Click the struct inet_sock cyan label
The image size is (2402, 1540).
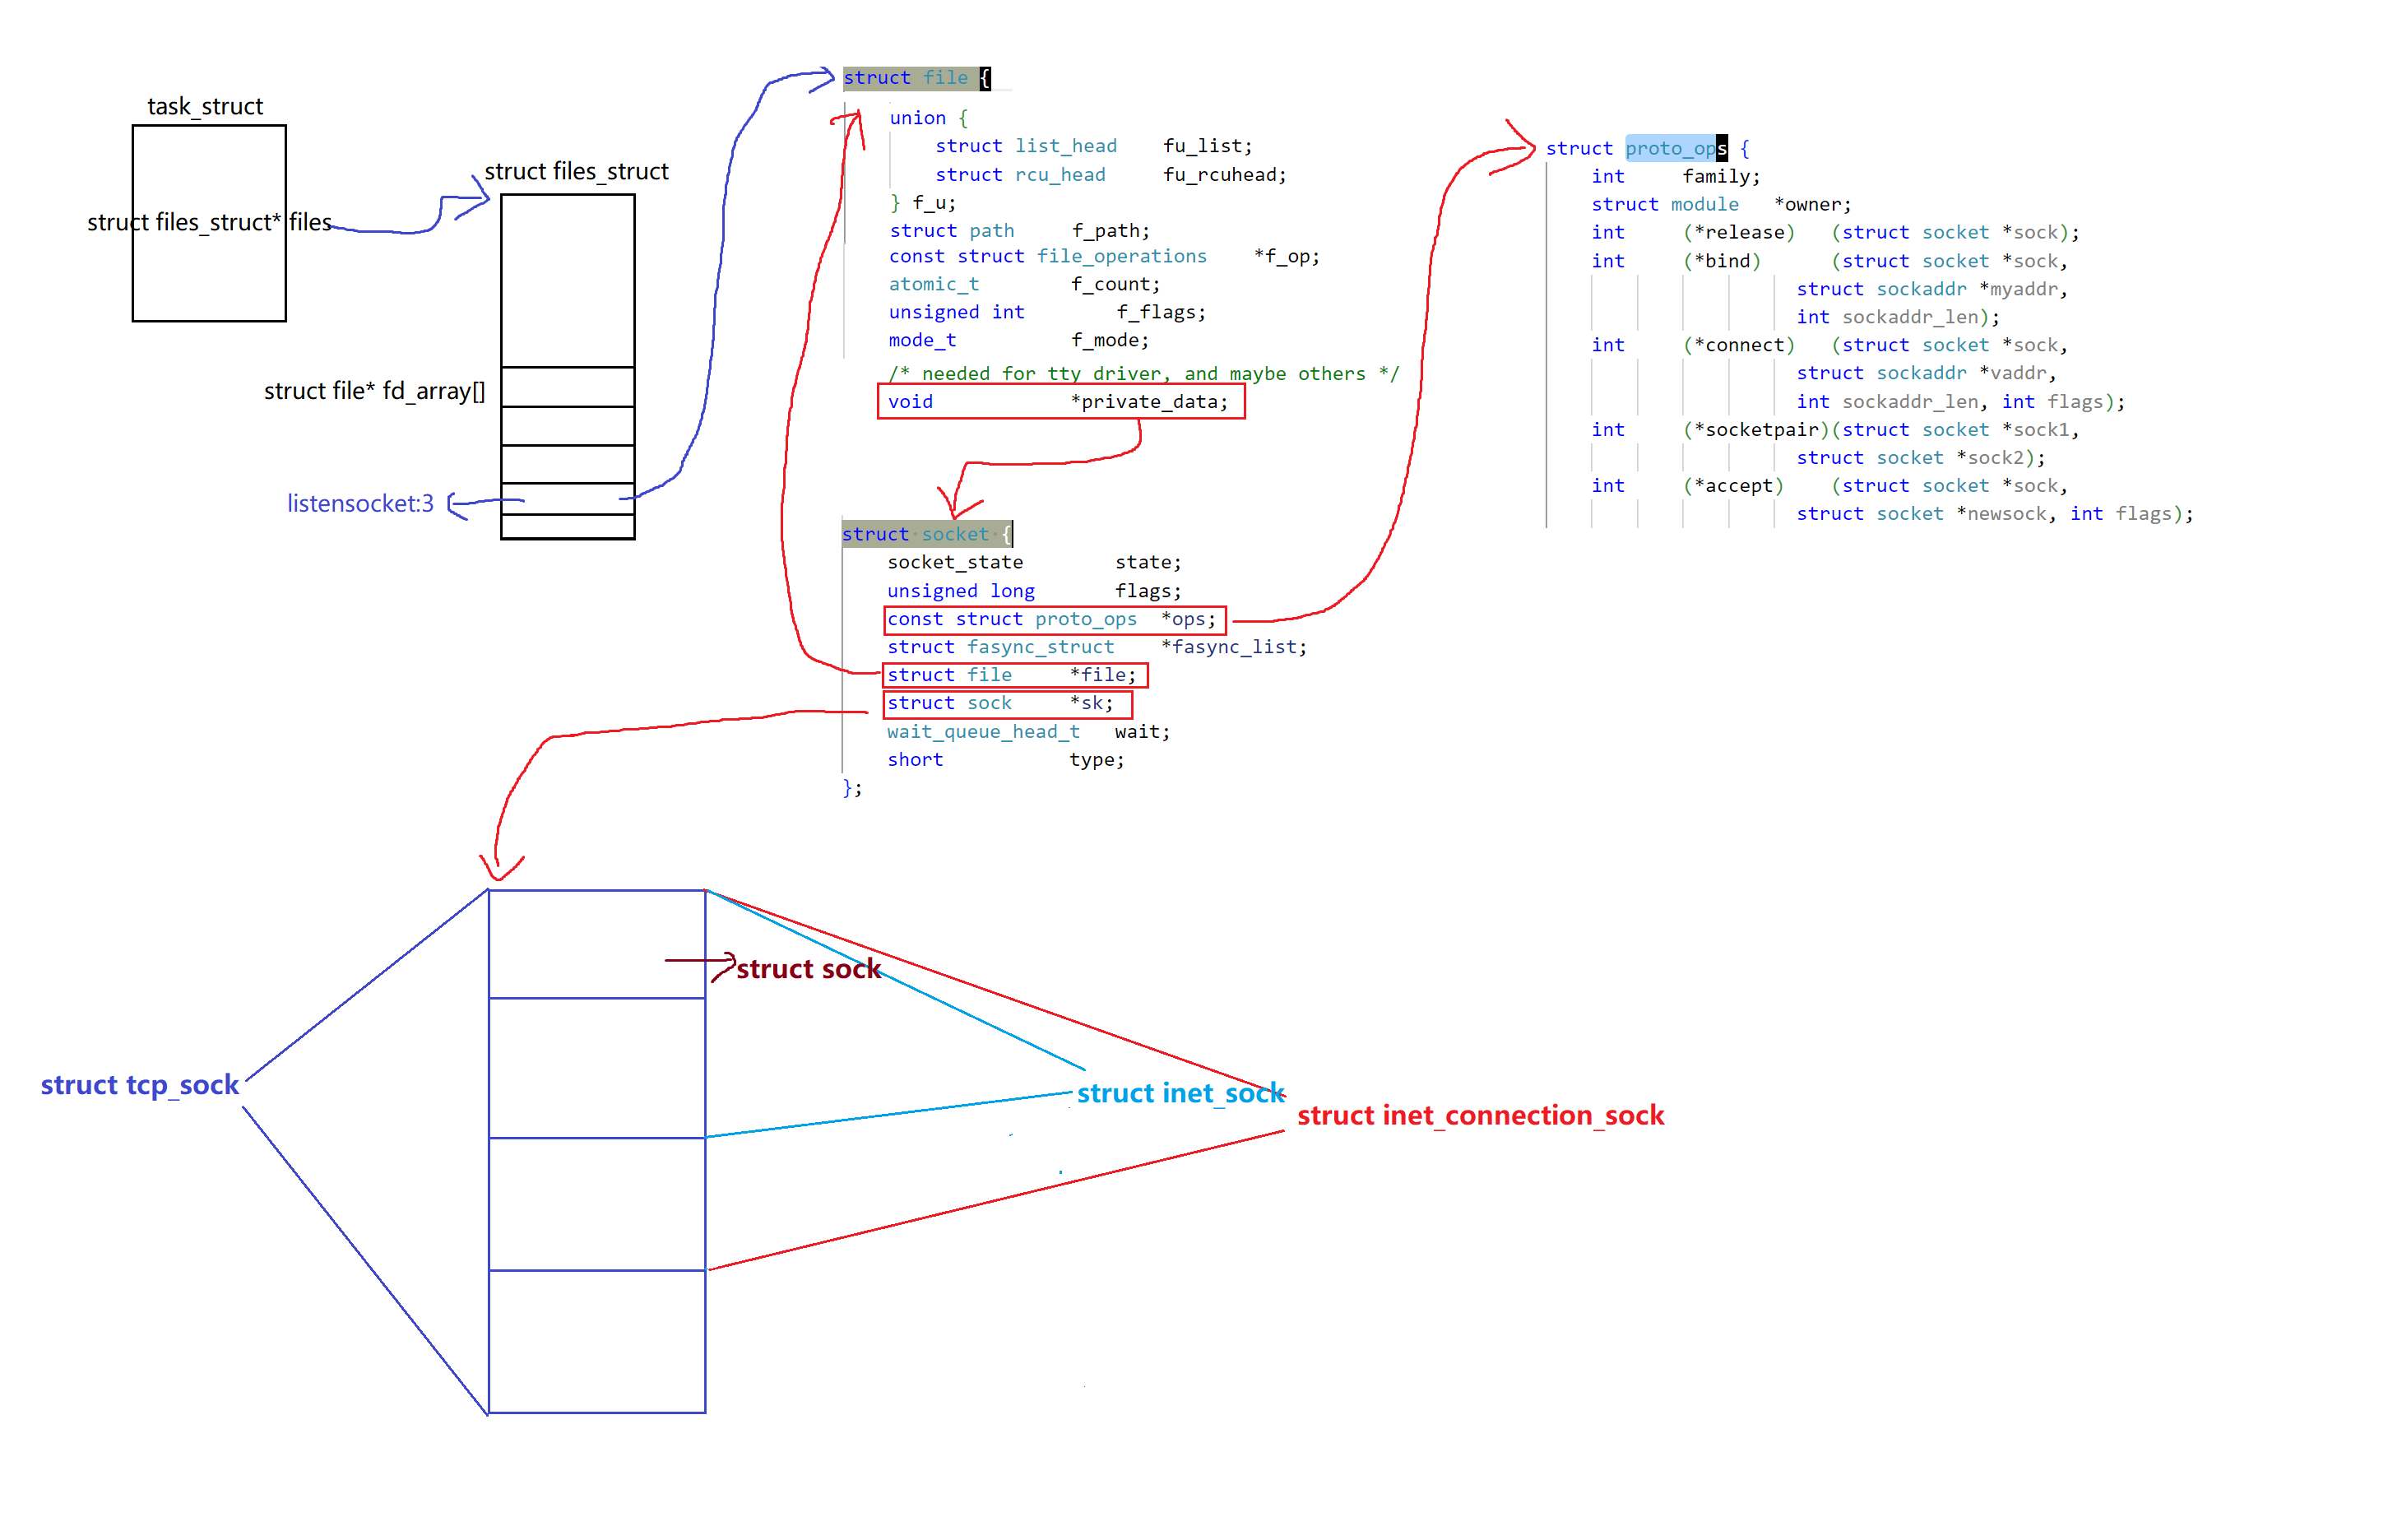pos(1180,1094)
